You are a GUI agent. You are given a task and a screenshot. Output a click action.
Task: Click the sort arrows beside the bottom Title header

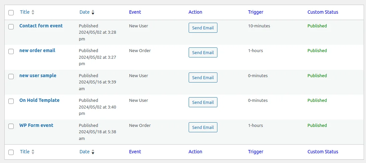click(x=33, y=152)
